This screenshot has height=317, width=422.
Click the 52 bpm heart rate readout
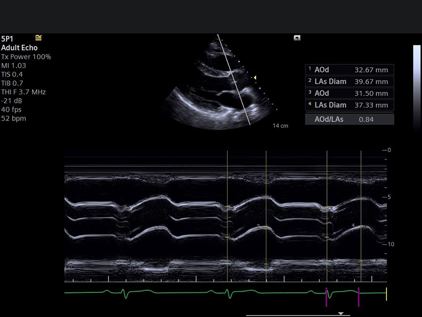14,118
